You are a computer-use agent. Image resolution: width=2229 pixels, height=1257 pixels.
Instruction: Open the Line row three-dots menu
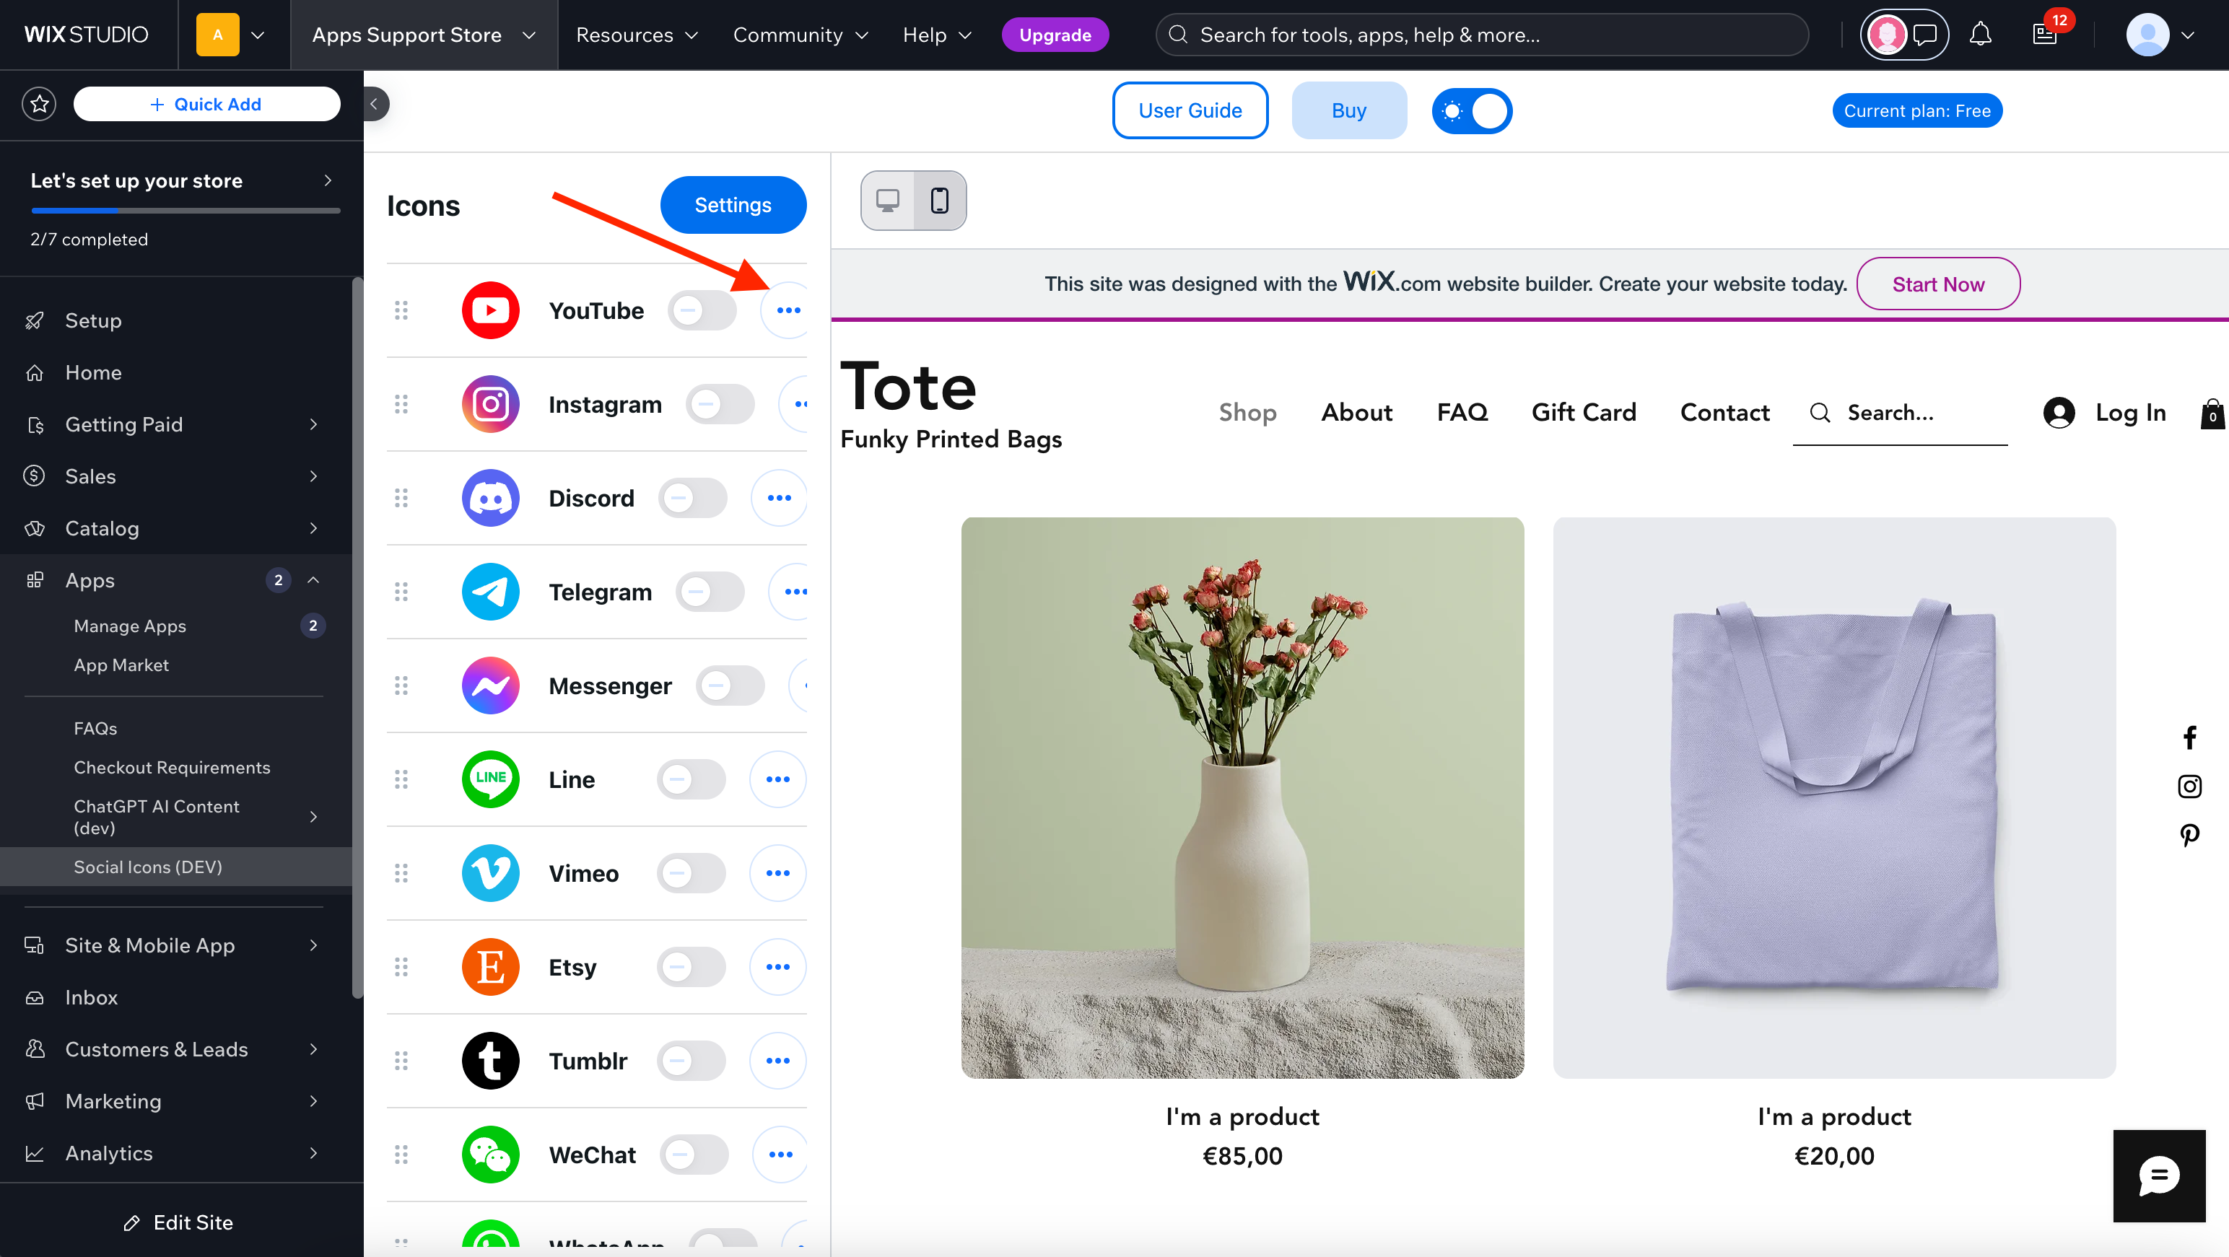pos(778,779)
